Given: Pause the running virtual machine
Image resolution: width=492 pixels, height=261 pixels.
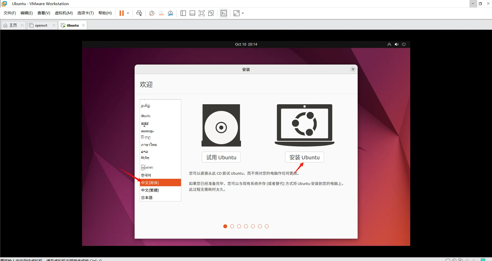Looking at the screenshot, I should tap(122, 13).
